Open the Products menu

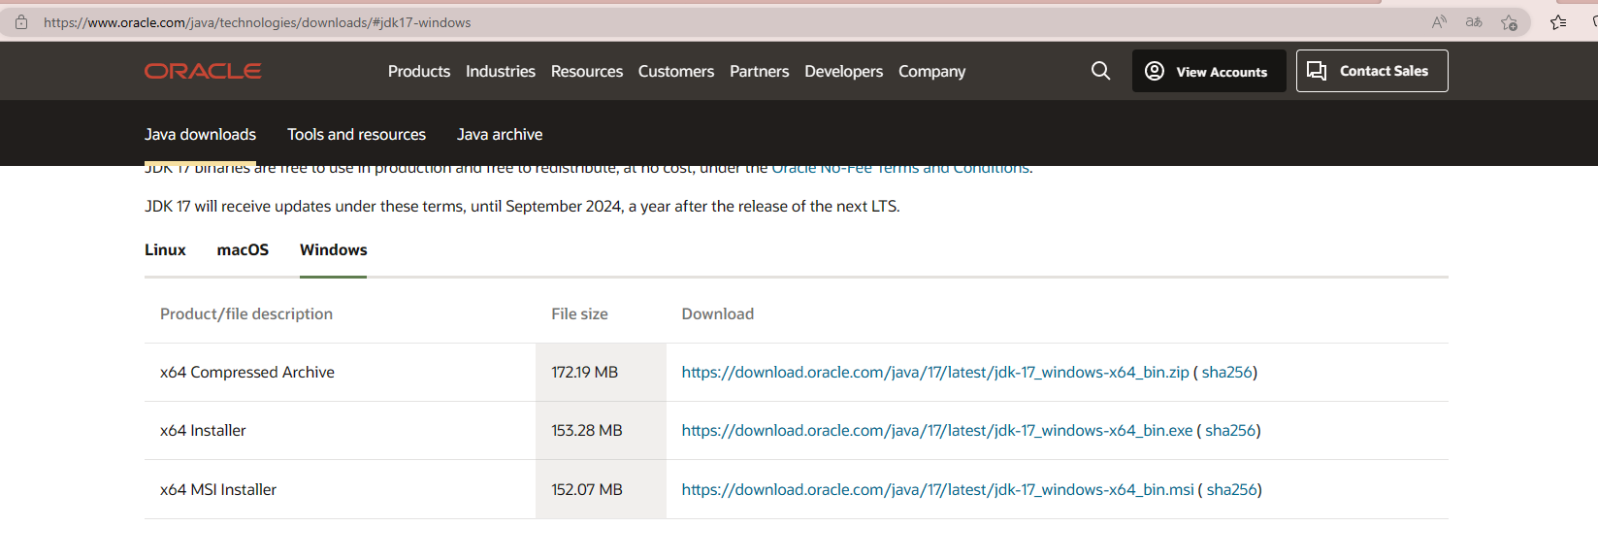coord(419,71)
